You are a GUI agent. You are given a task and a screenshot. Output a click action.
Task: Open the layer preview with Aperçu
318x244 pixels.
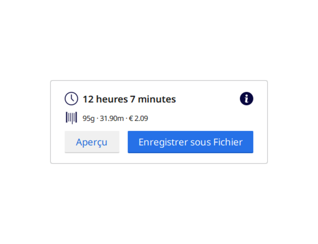[92, 142]
